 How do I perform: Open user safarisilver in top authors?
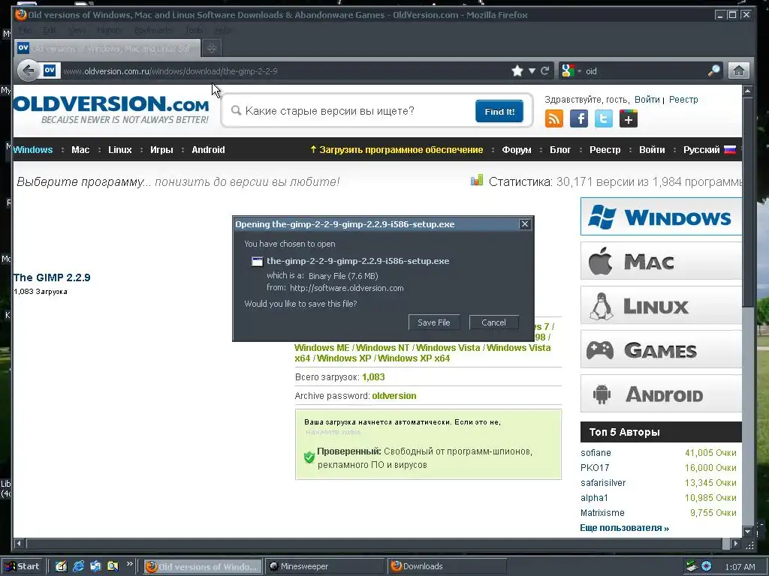click(x=603, y=482)
